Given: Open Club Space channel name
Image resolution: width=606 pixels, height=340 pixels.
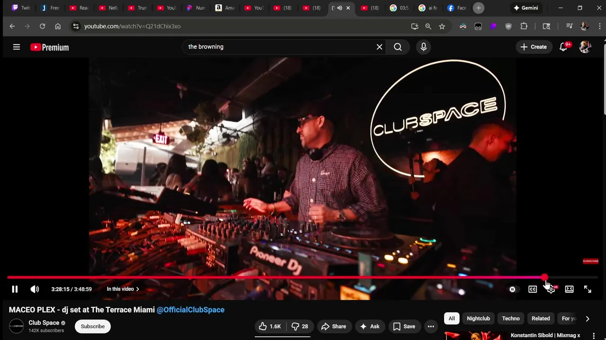Looking at the screenshot, I should (x=44, y=323).
